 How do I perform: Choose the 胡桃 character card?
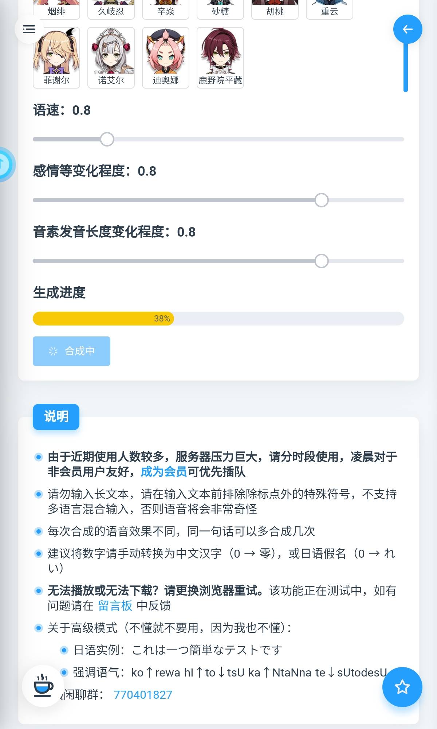click(275, 10)
